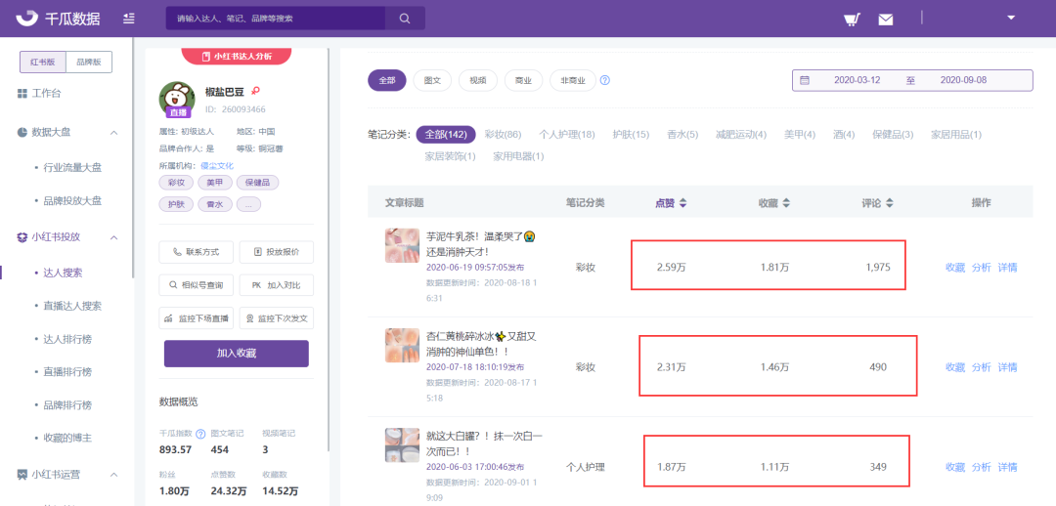Select the 图文 filter
This screenshot has width=1056, height=506.
[432, 80]
